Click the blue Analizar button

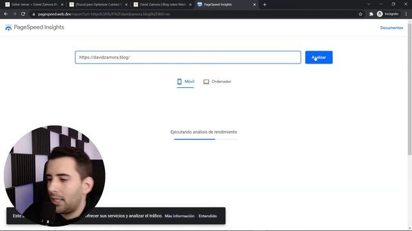319,57
